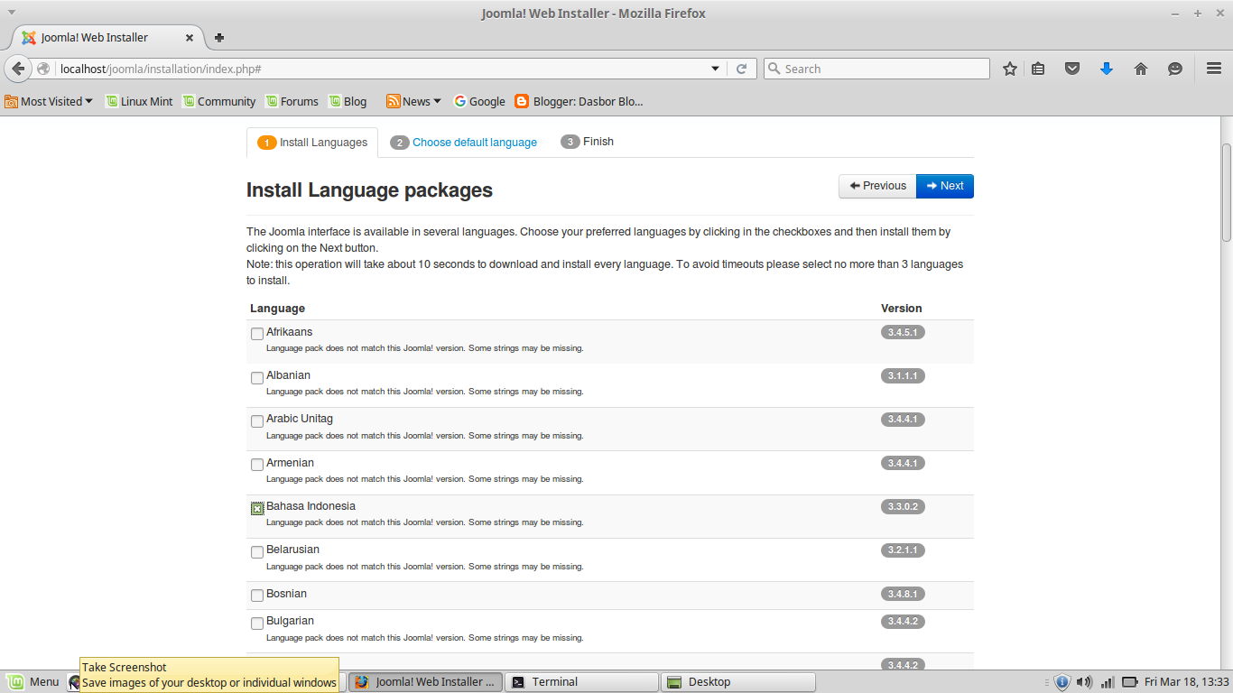This screenshot has width=1233, height=693.
Task: Click the Language column header
Action: tap(277, 309)
